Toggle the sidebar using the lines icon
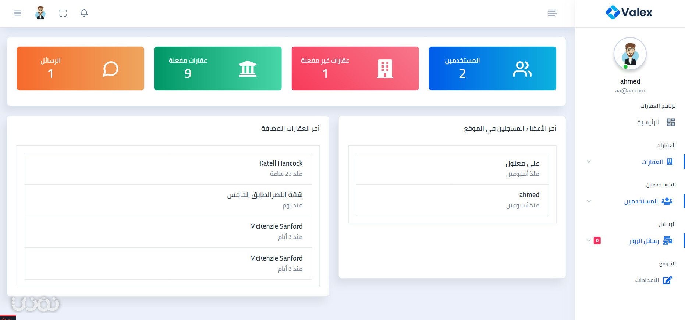685x320 pixels. tap(552, 13)
